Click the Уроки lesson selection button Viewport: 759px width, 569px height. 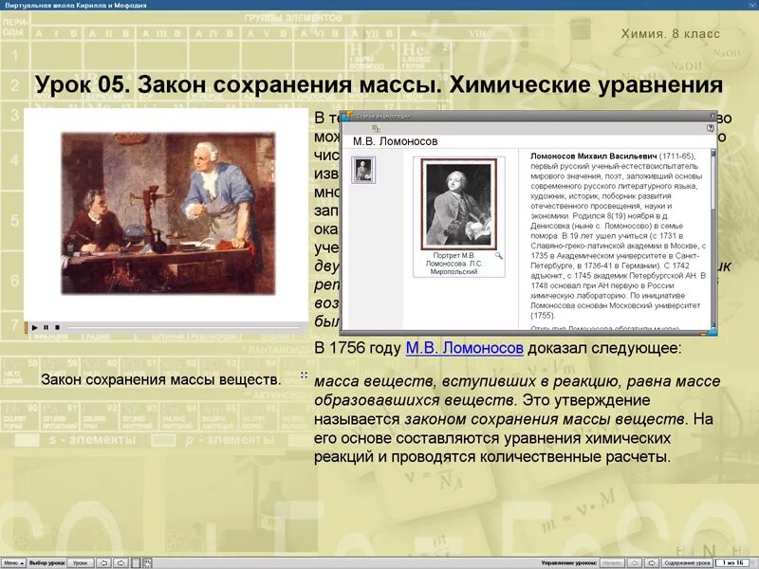point(80,562)
